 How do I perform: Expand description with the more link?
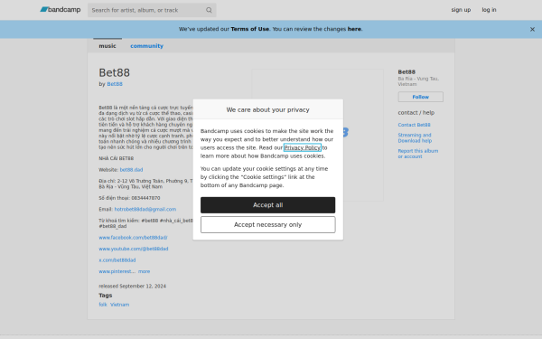(145, 271)
